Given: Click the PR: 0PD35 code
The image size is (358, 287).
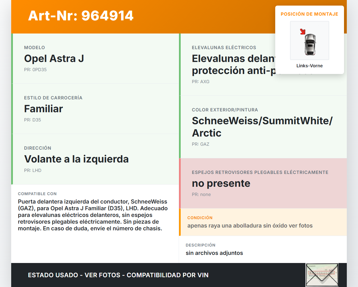Looking at the screenshot, I should (35, 70).
